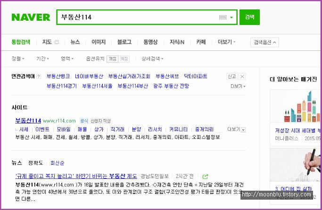Viewport: 322px width, 210px height.
Task: Open the 이벤트 sublink
Action: pyautogui.click(x=42, y=129)
